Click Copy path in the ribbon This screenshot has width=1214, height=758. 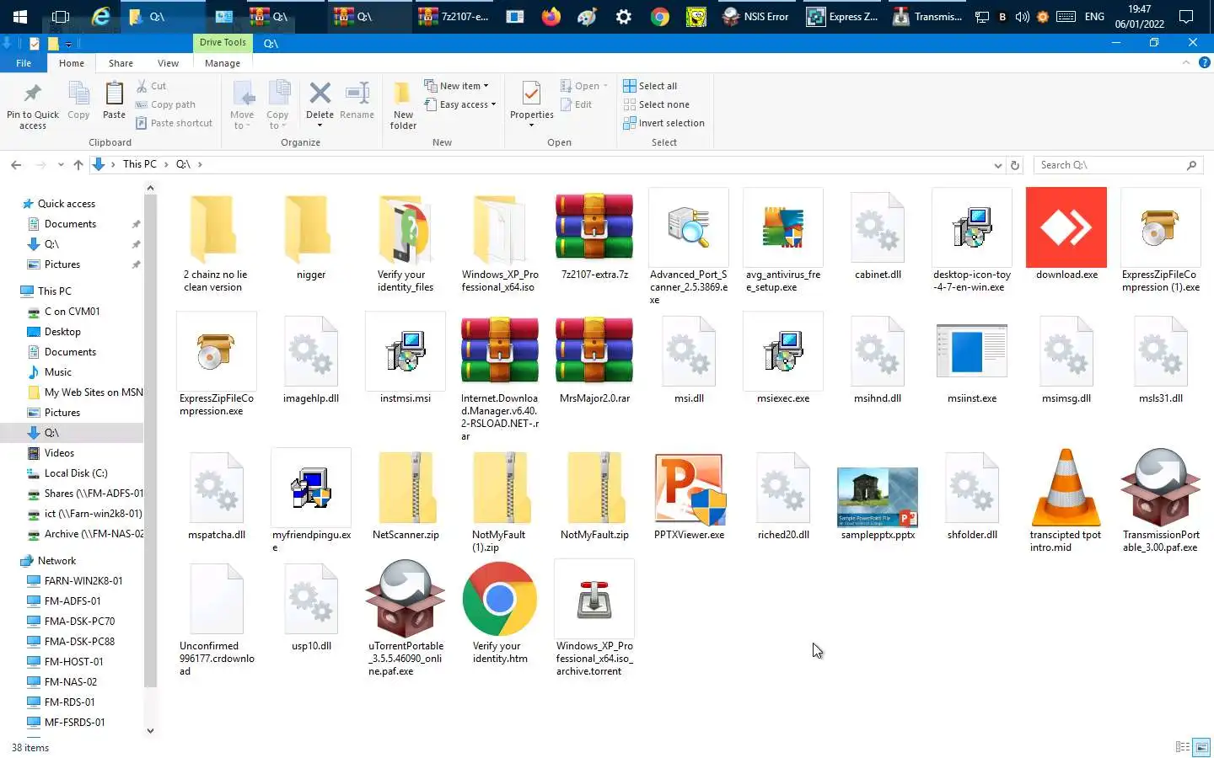coord(165,104)
